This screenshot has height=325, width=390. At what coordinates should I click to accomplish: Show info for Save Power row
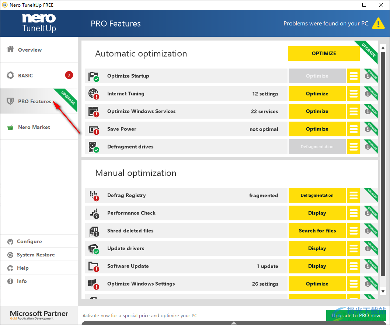pyautogui.click(x=368, y=129)
